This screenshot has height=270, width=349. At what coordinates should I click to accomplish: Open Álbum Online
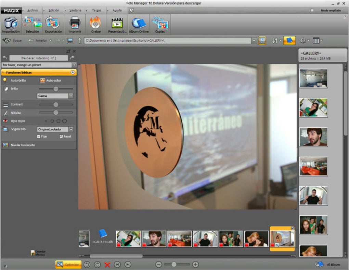pyautogui.click(x=139, y=25)
